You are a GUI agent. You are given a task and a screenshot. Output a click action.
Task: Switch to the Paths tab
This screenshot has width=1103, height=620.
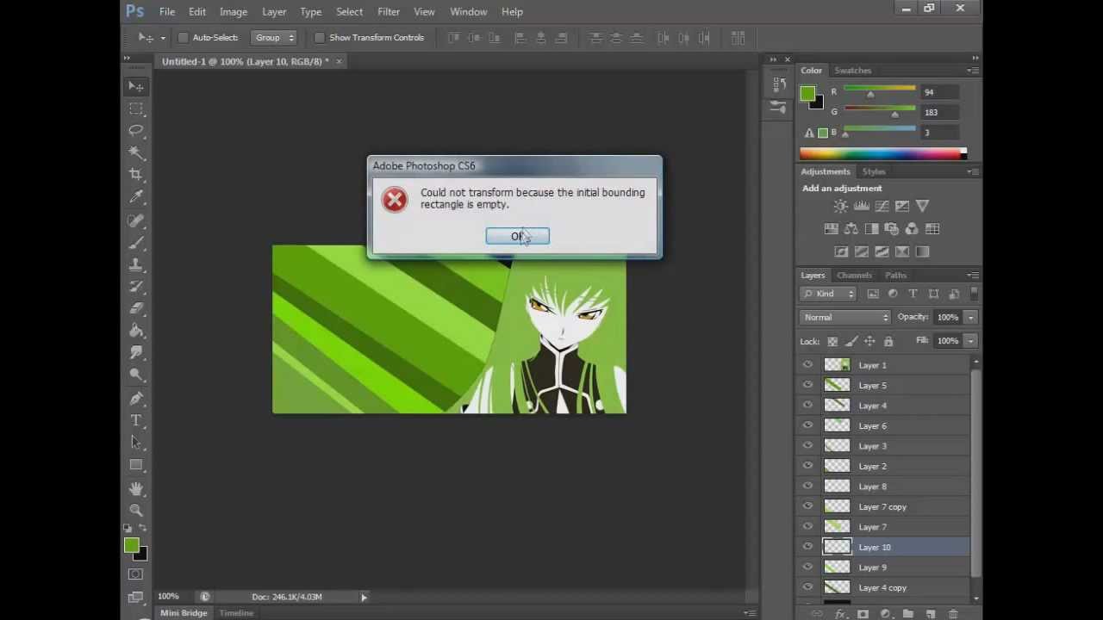coord(895,276)
